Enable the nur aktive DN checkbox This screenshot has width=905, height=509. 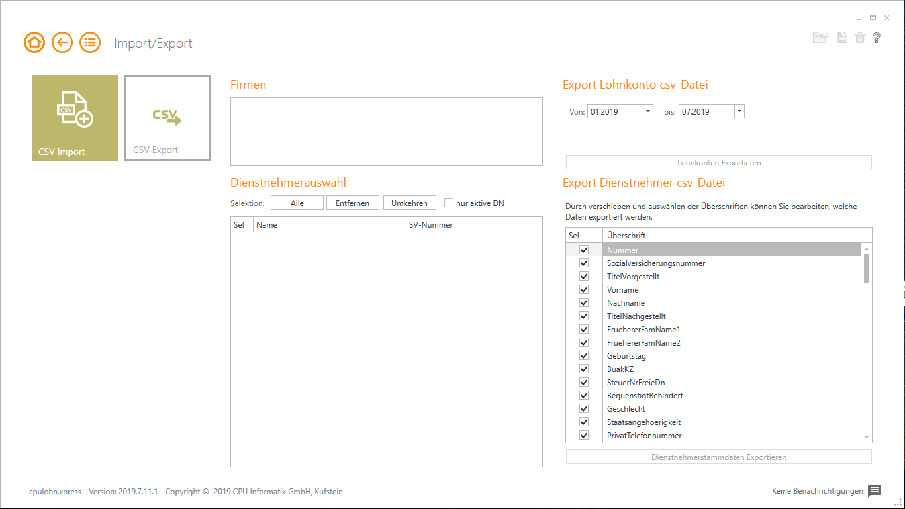(x=449, y=203)
